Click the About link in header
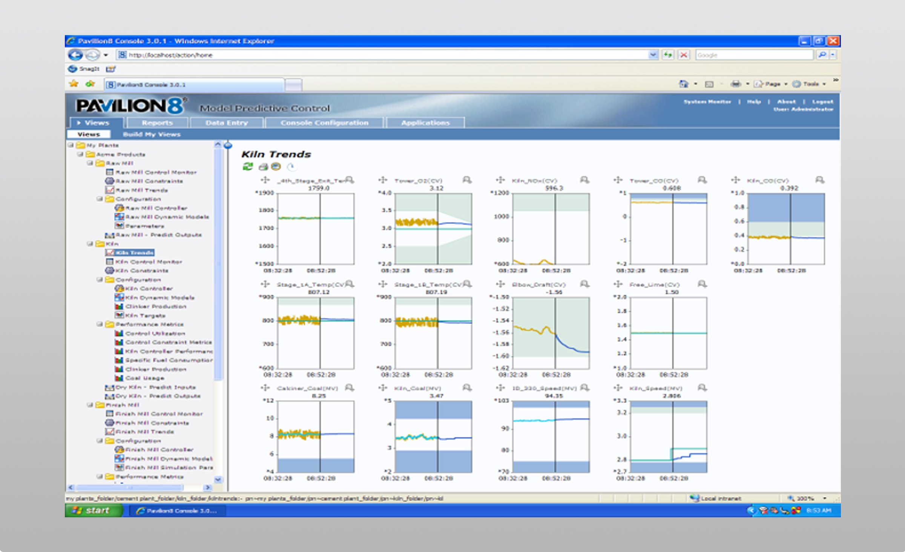The width and height of the screenshot is (905, 552). [786, 102]
